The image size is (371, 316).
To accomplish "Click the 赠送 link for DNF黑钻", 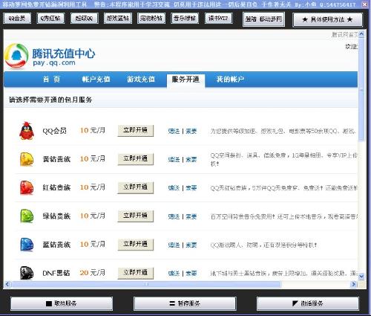I will pyautogui.click(x=174, y=274).
